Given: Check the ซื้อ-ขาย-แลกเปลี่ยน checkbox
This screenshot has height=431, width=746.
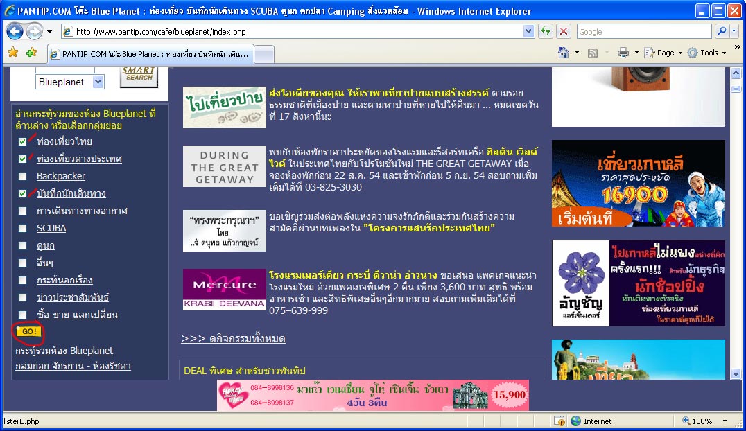Looking at the screenshot, I should (x=22, y=315).
